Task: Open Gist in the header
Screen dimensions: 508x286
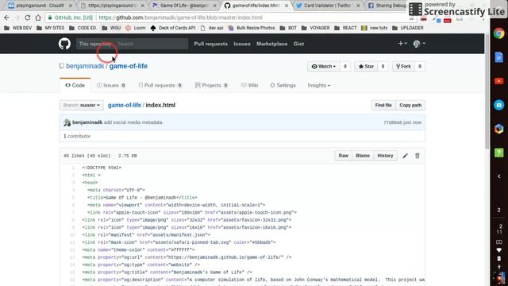Action: click(298, 44)
